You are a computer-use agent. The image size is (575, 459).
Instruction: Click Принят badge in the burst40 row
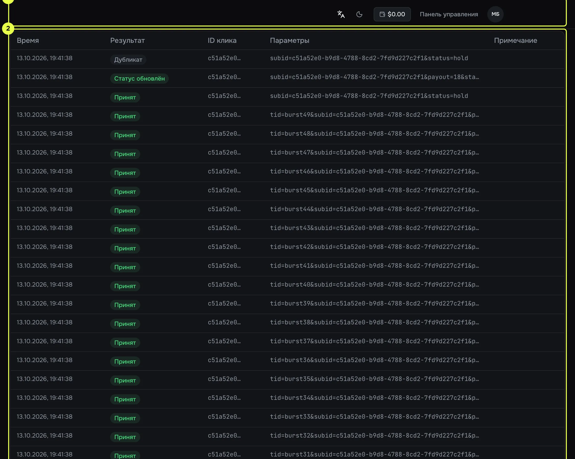(x=125, y=286)
